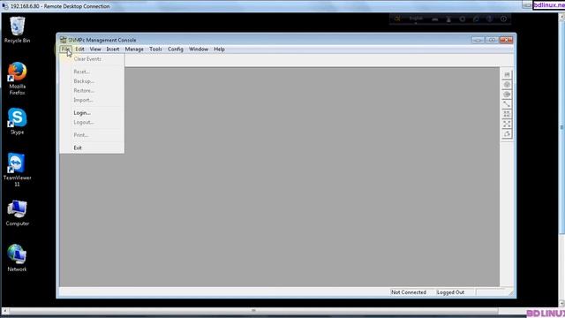Click the Remote Desktop vertical scrollbar
Viewport: 565px width, 318px height.
(x=561, y=127)
